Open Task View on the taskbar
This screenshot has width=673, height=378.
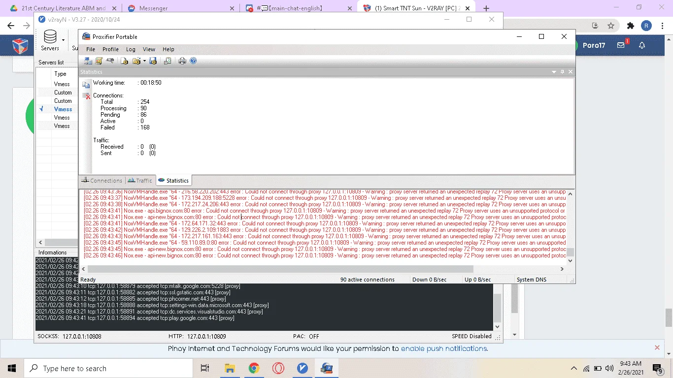(x=205, y=368)
